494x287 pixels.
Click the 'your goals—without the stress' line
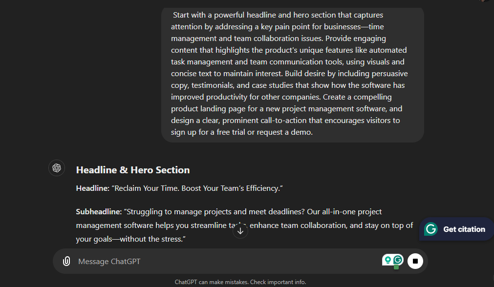(x=131, y=239)
